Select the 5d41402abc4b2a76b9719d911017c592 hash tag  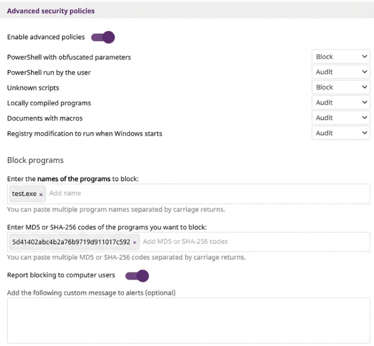click(x=70, y=242)
